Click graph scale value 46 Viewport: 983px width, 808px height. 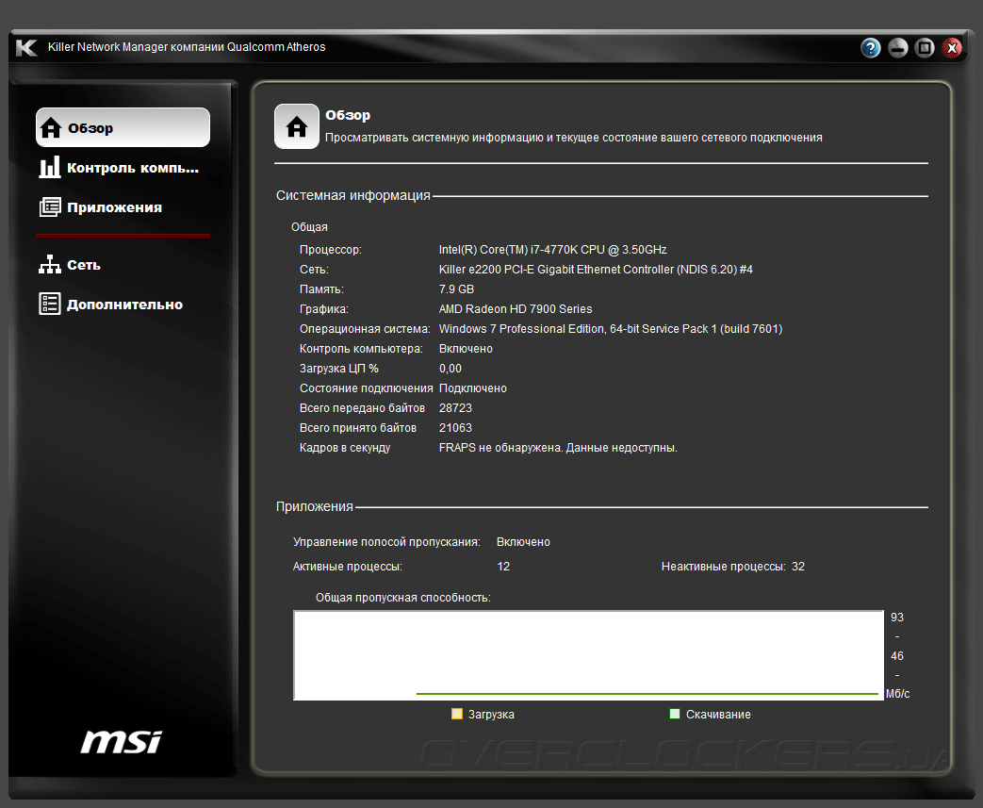[x=897, y=656]
